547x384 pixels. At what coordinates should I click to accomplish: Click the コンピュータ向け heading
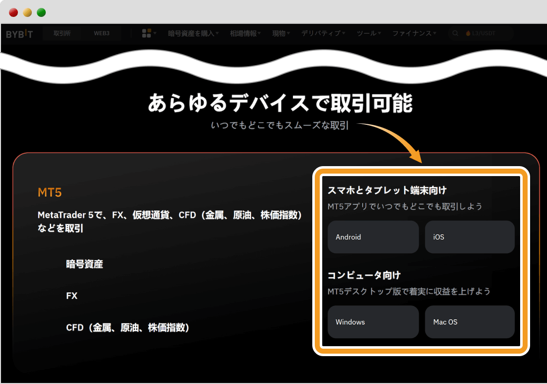[364, 275]
